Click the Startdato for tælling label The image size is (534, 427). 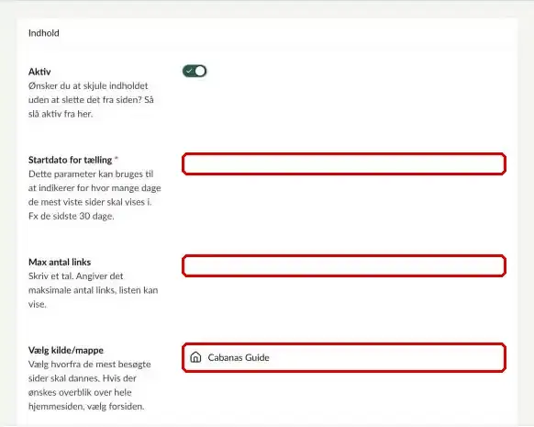tap(70, 160)
